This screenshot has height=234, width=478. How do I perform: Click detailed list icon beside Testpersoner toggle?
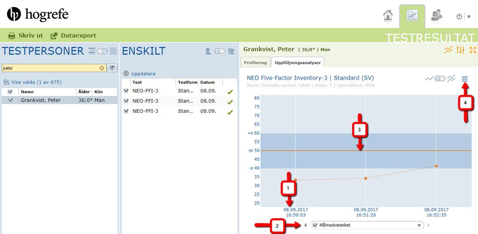113,51
